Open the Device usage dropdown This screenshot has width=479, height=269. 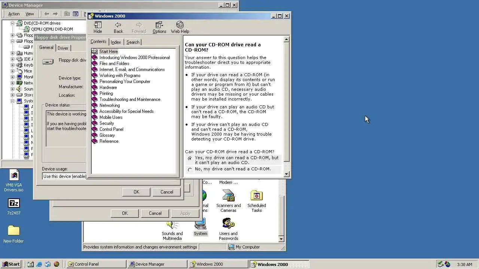[64, 176]
